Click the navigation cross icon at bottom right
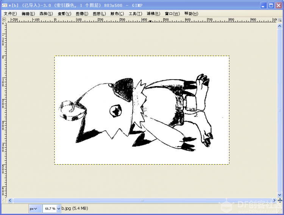 (280, 201)
